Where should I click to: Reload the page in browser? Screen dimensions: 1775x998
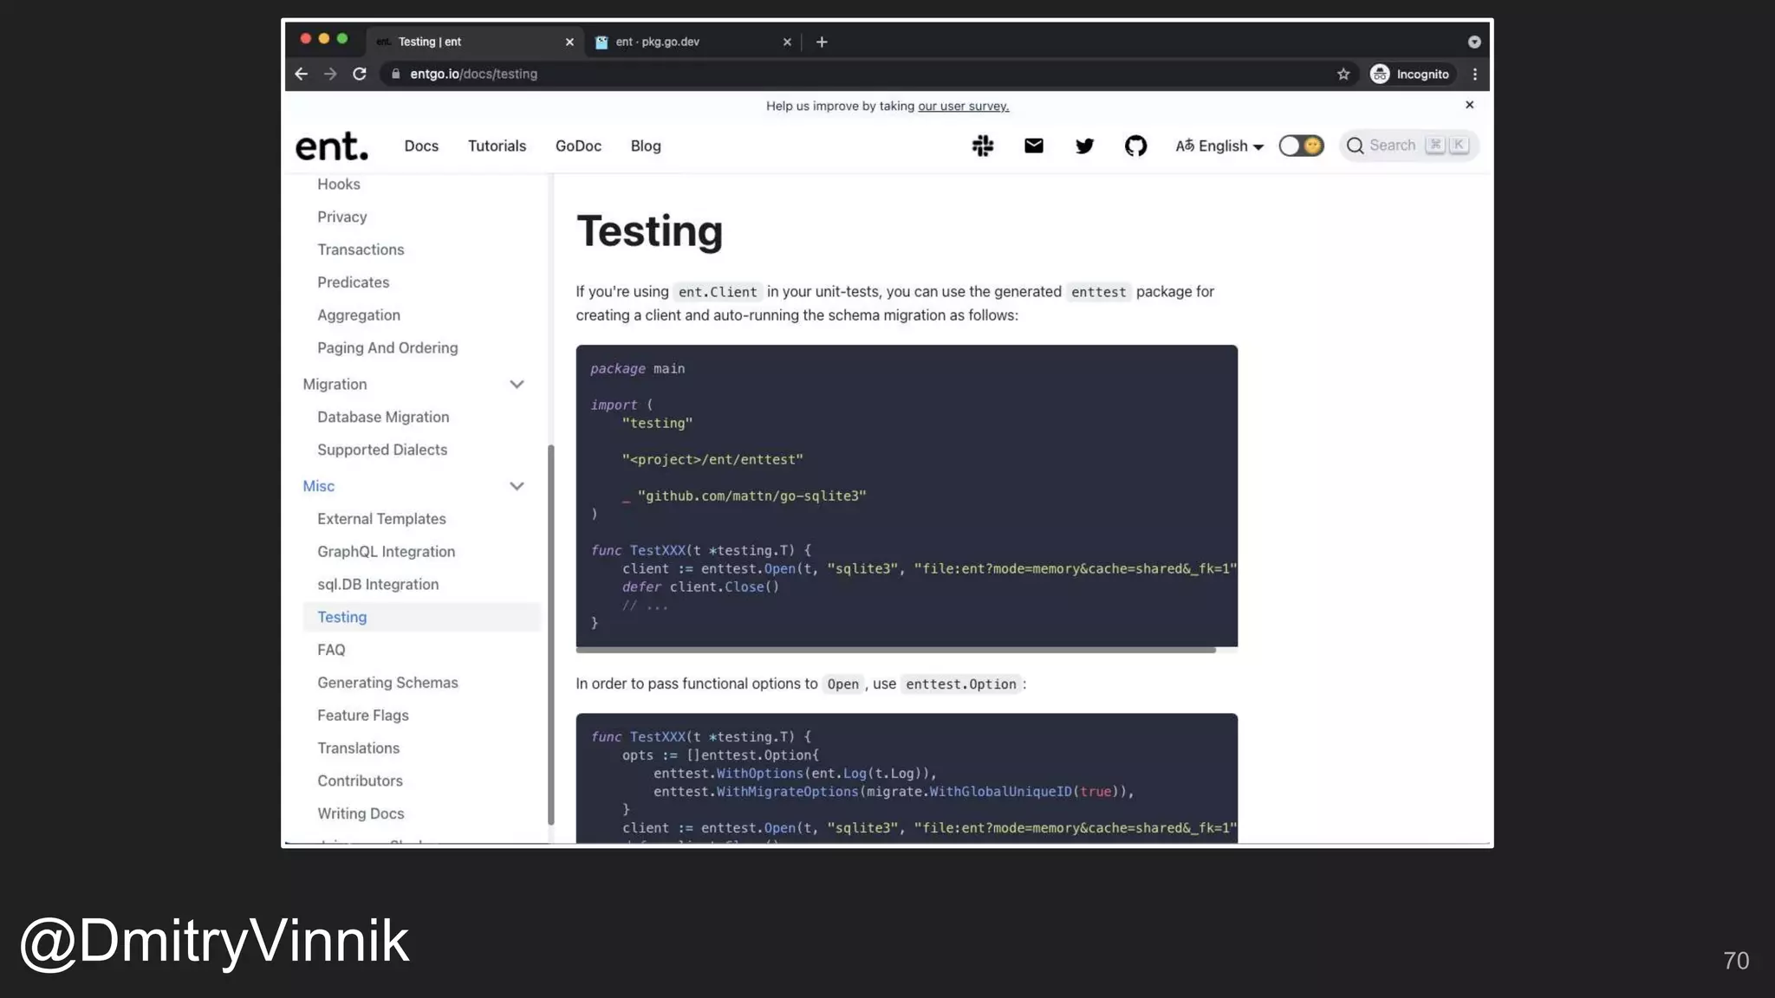tap(360, 75)
